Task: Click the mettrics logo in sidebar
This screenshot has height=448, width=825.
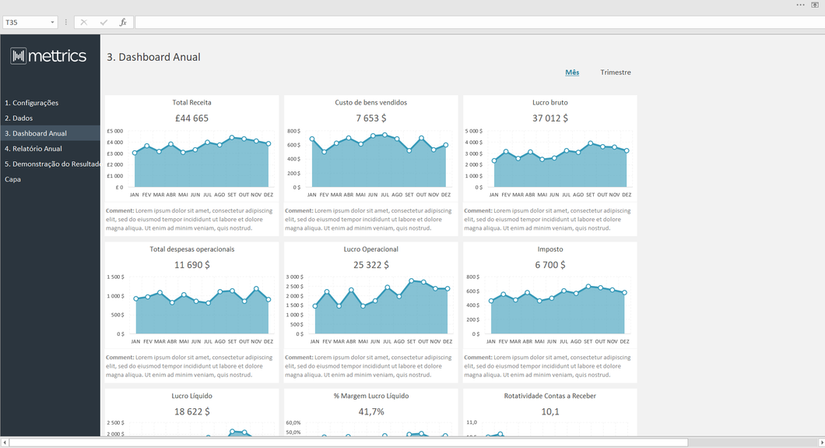Action: click(x=48, y=56)
